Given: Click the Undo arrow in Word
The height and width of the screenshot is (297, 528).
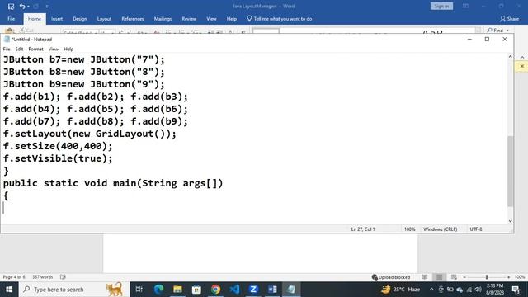Looking at the screenshot, I should (22, 7).
